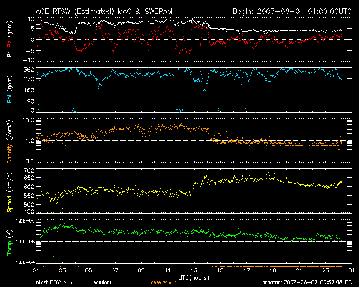Click the '13' hour label on time axis
Image resolution: width=359 pixels, height=287 pixels.
194,270
